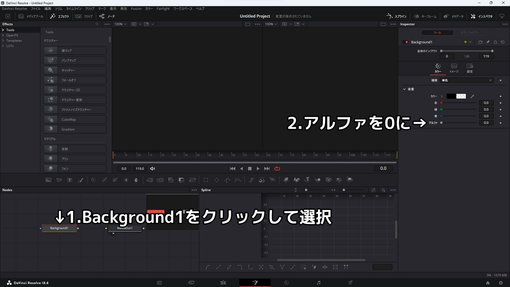Viewport: 510px width, 287px height.
Task: Lock the Background1 node in the Inspector
Action: tap(495, 42)
